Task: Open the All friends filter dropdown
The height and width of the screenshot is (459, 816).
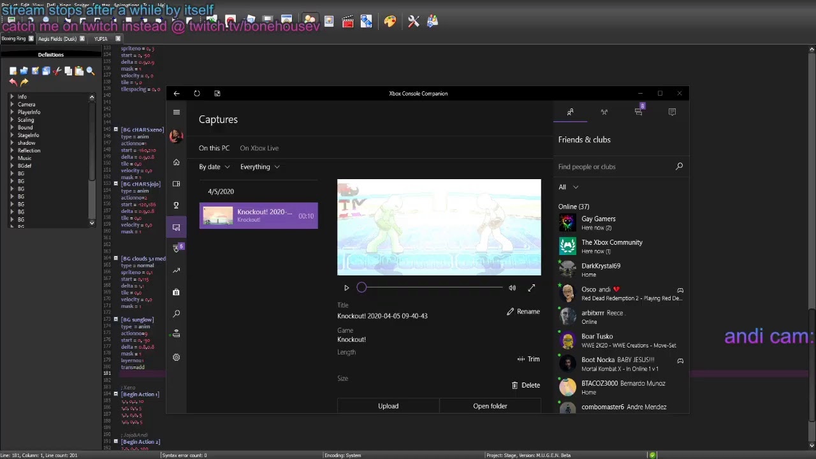Action: pyautogui.click(x=569, y=187)
